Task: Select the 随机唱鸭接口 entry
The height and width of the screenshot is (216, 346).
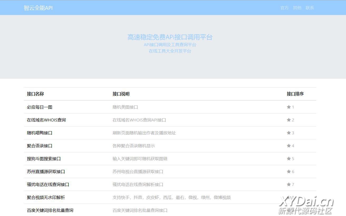Action: (x=39, y=133)
